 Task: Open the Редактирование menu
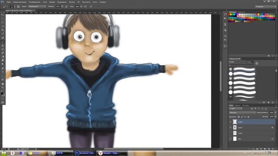[20, 2]
